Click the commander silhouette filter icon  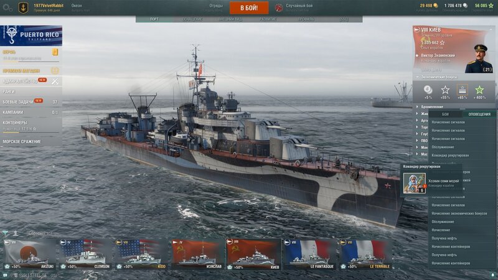[x=15, y=233]
